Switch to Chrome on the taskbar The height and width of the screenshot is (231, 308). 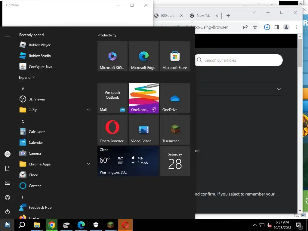(51, 225)
